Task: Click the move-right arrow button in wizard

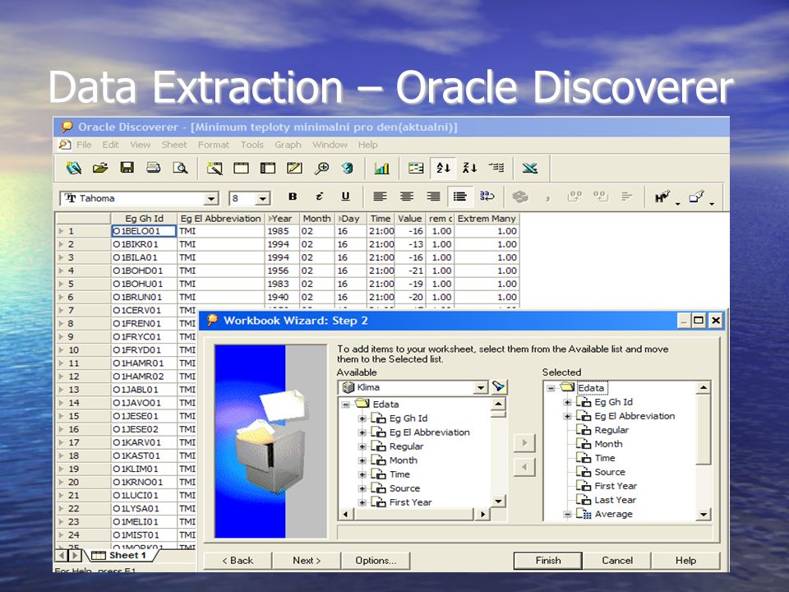Action: coord(524,443)
